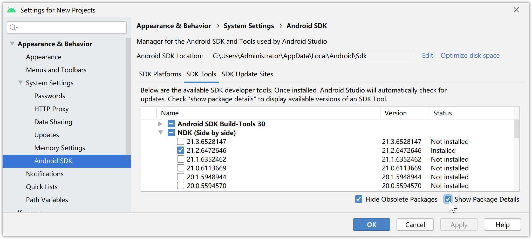Click System Settings breadcrumb
This screenshot has width=532, height=239.
(249, 26)
